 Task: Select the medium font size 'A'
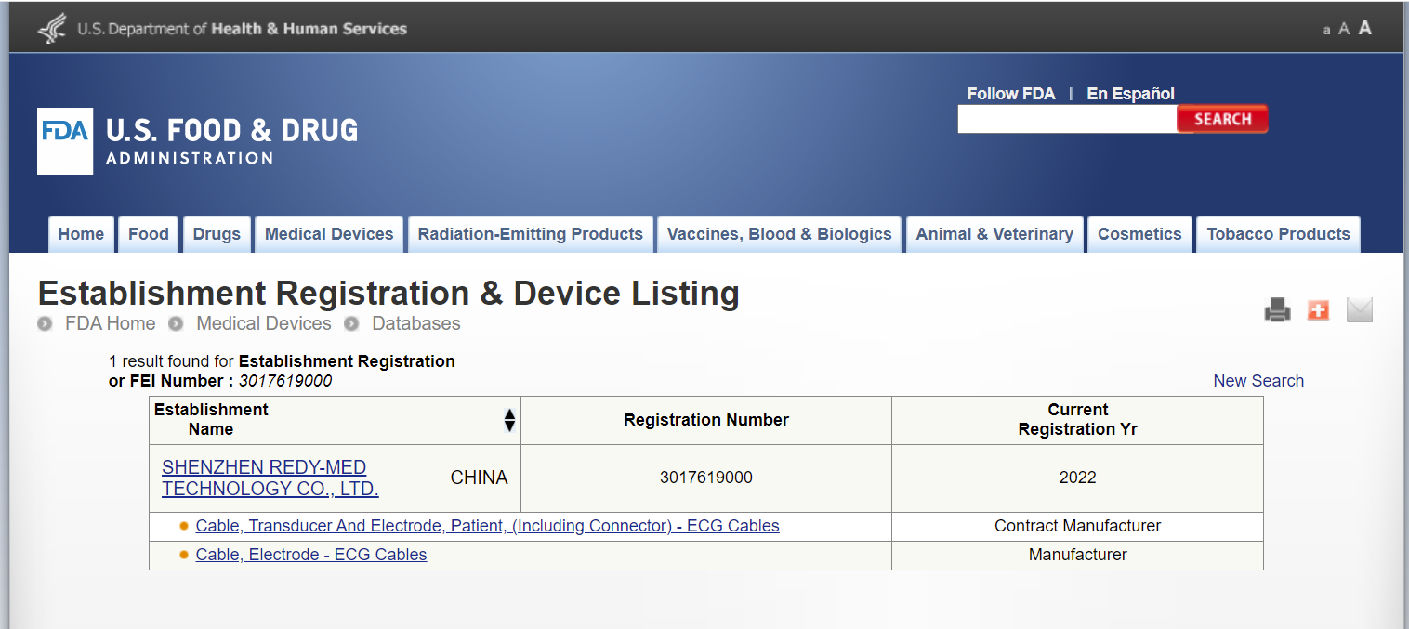(1343, 30)
